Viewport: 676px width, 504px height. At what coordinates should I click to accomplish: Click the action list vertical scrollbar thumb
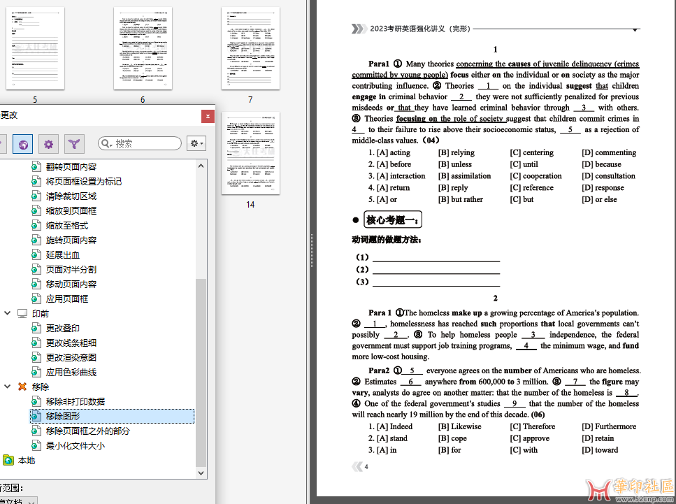[x=201, y=373]
